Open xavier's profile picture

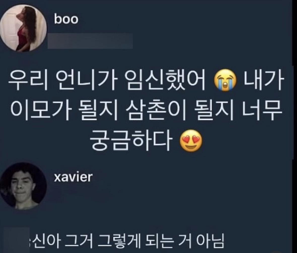click(x=23, y=186)
